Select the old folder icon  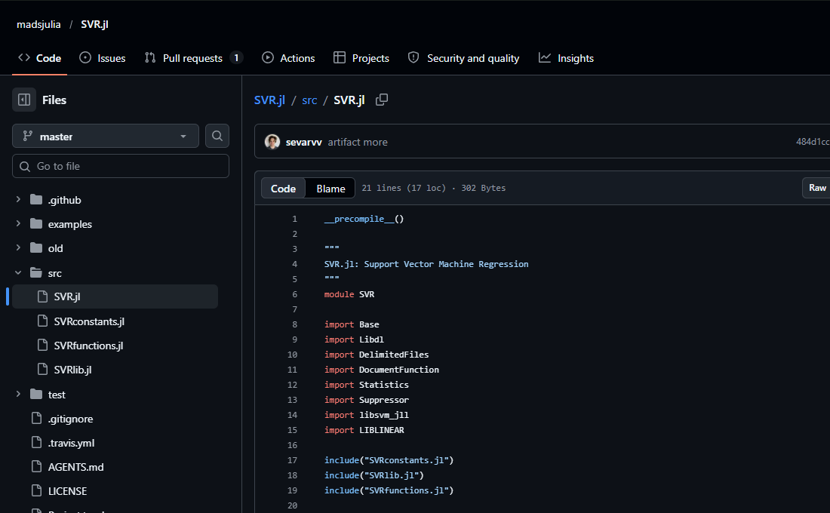click(36, 247)
